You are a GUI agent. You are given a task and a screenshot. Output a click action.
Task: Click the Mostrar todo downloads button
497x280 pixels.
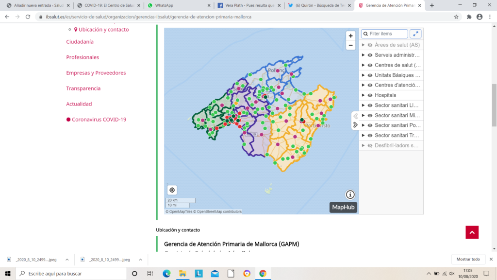coord(468,259)
